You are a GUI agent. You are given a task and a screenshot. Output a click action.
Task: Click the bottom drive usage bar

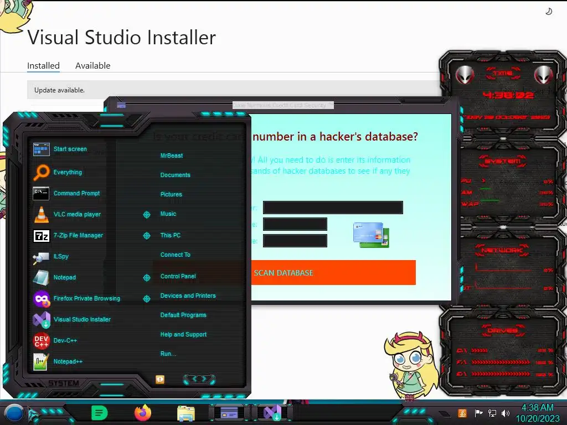[x=501, y=374]
